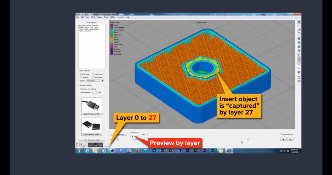
Task: Click the Exit Preview Mode button
Action: click(x=92, y=140)
